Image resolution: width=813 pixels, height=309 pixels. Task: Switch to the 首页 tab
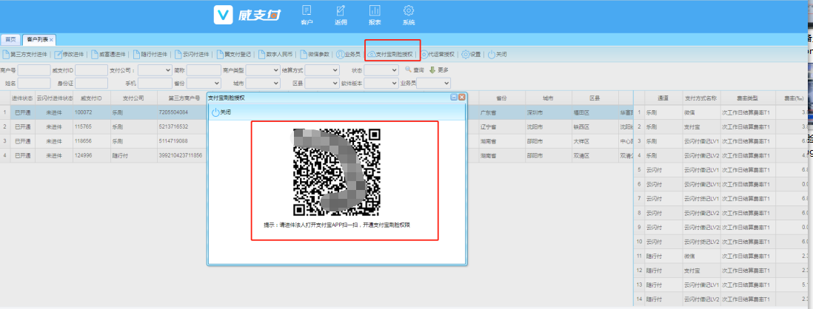tap(10, 39)
